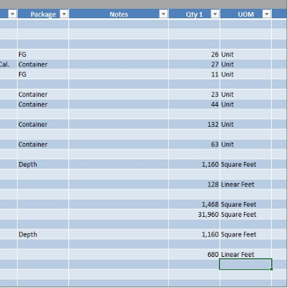Image resolution: width=288 pixels, height=288 pixels.
Task: Select the Container cell next to Cal.
Action: click(43, 64)
